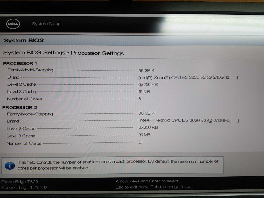Click the System BIOS Settings breadcrumb

click(34, 53)
